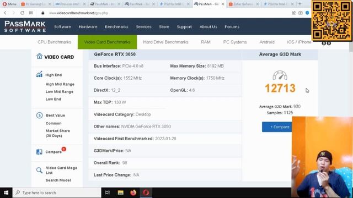353x198 pixels.
Task: Open File Explorer from taskbar
Action: point(120,193)
